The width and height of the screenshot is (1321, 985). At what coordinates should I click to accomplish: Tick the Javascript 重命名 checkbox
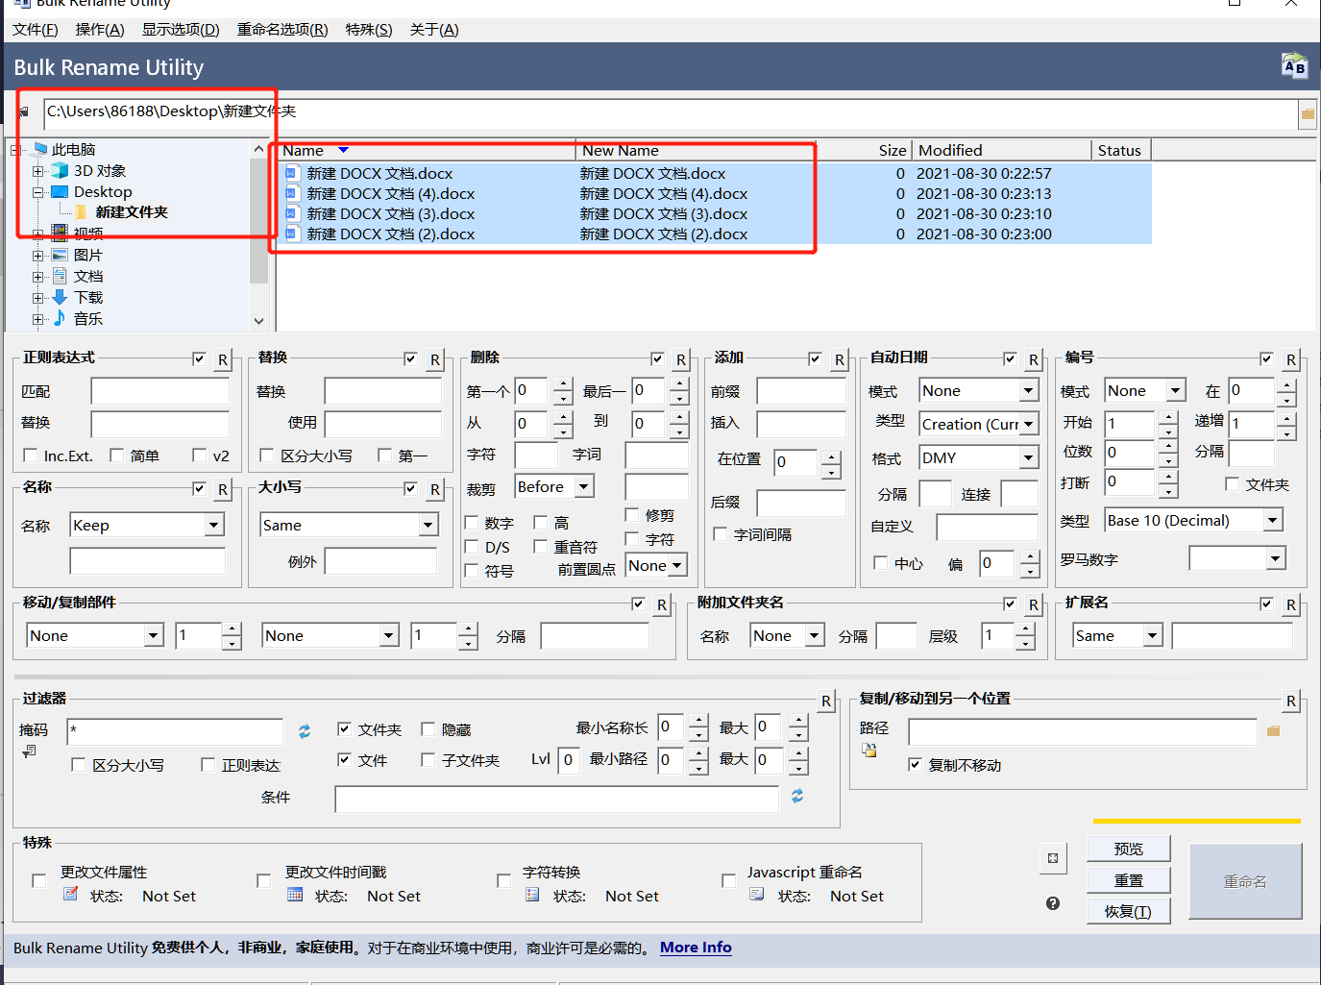point(728,880)
